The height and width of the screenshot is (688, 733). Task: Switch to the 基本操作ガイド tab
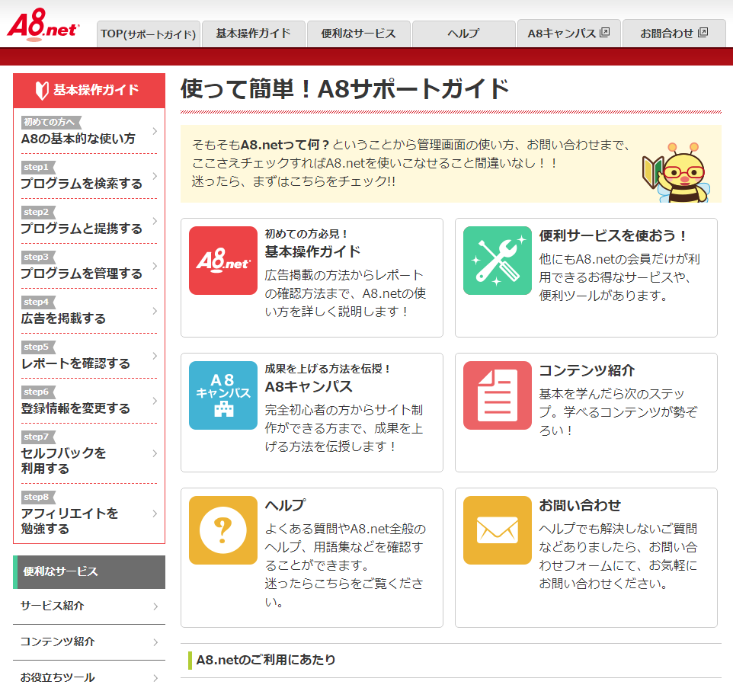pyautogui.click(x=254, y=34)
